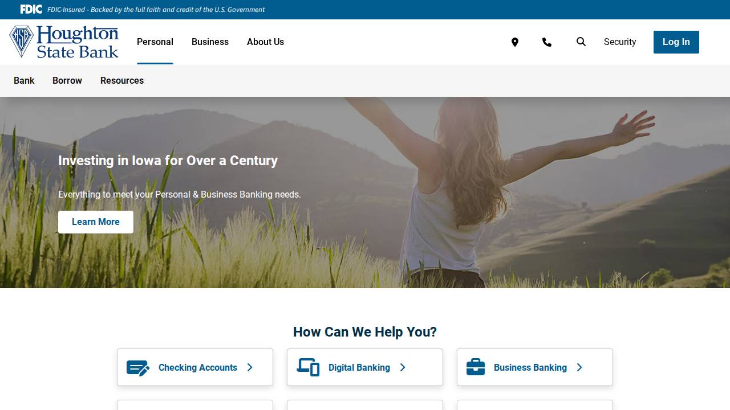730x410 pixels.
Task: Select the Checking Accounts pen icon
Action: coord(137,367)
